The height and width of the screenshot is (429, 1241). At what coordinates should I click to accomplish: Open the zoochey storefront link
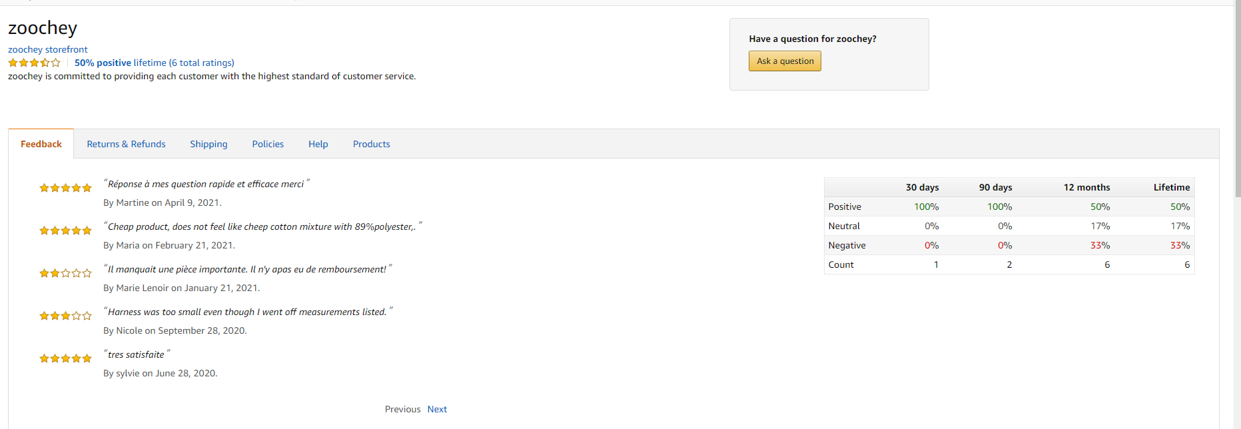point(47,49)
